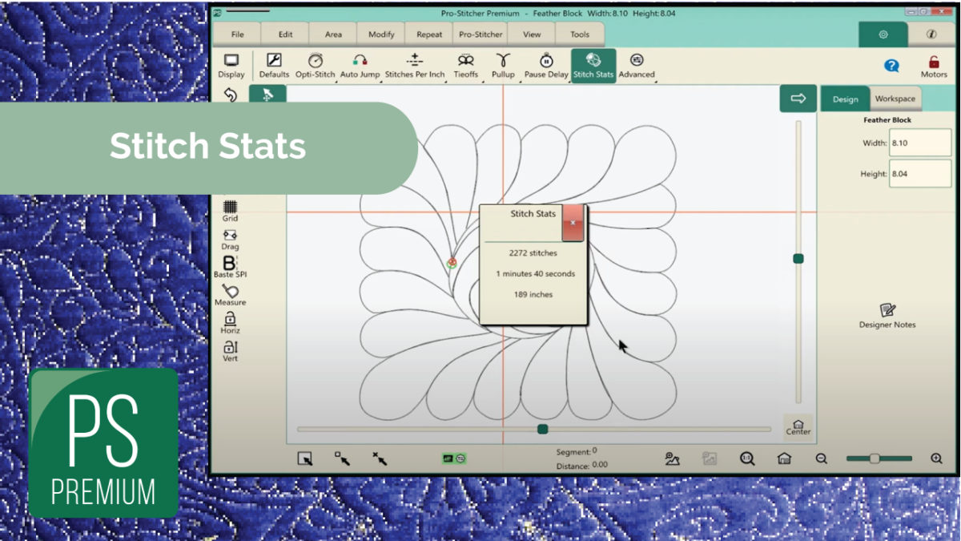
Task: Open the Modify menu
Action: (x=381, y=34)
